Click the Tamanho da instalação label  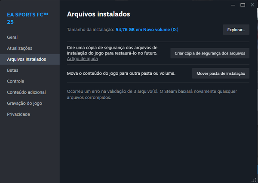pos(90,30)
